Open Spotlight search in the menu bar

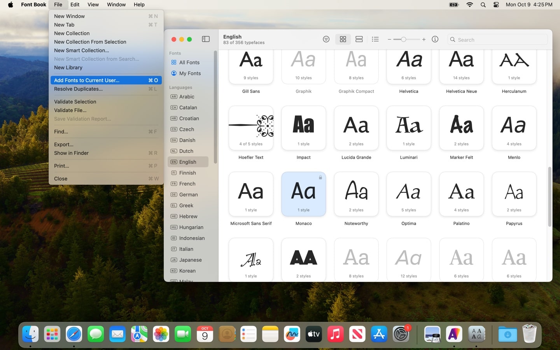(x=483, y=5)
